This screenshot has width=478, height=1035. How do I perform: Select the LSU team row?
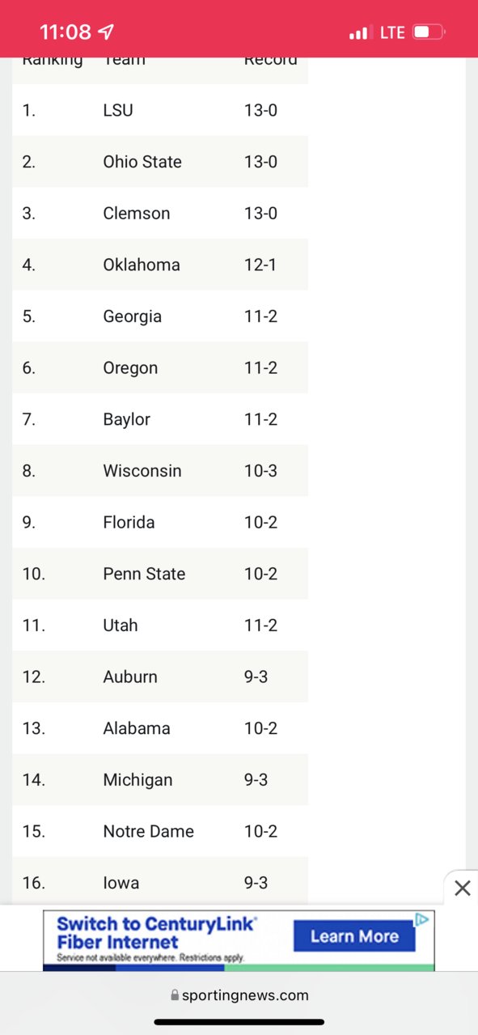pos(160,110)
